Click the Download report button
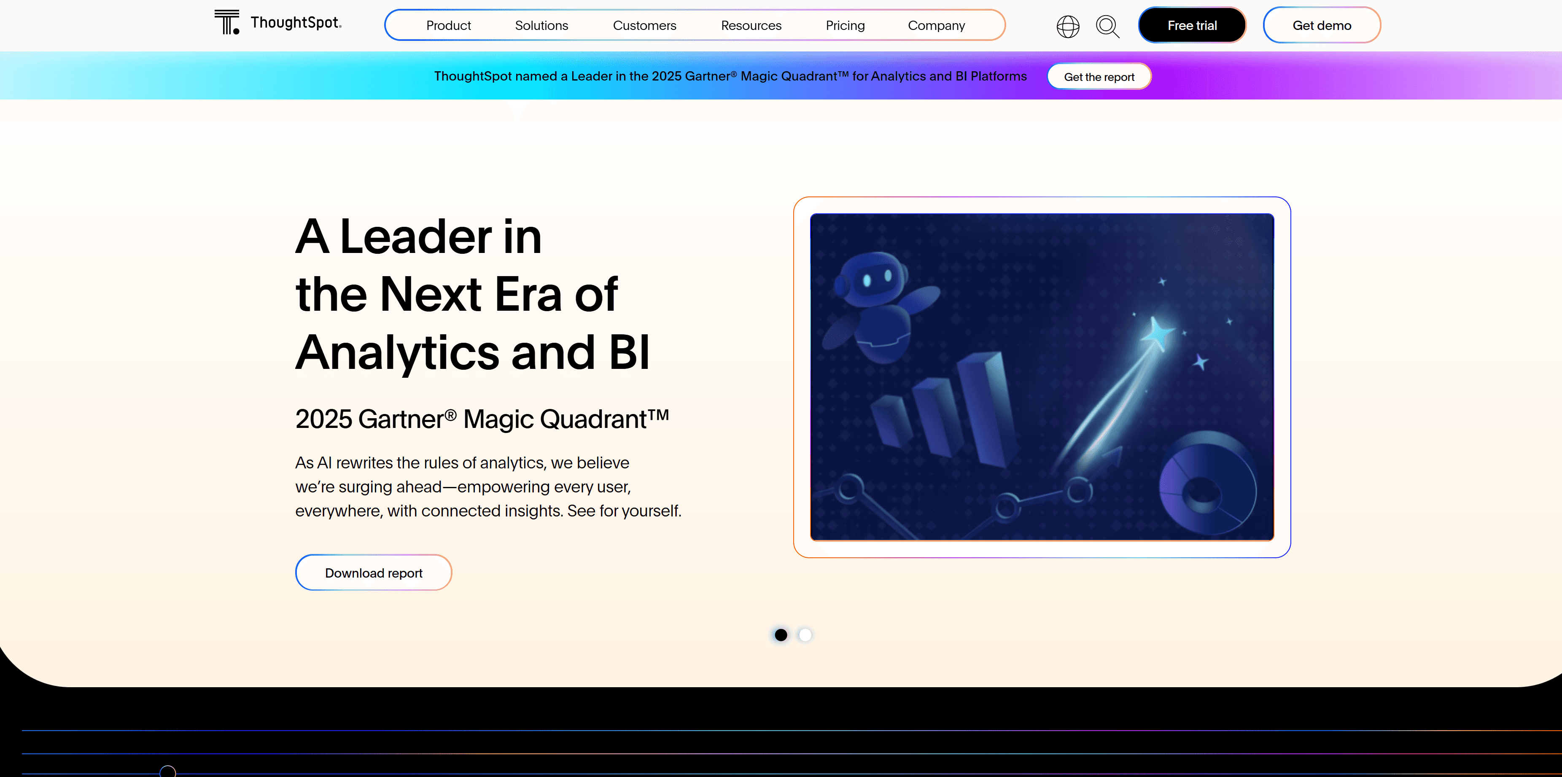This screenshot has width=1562, height=777. point(374,573)
